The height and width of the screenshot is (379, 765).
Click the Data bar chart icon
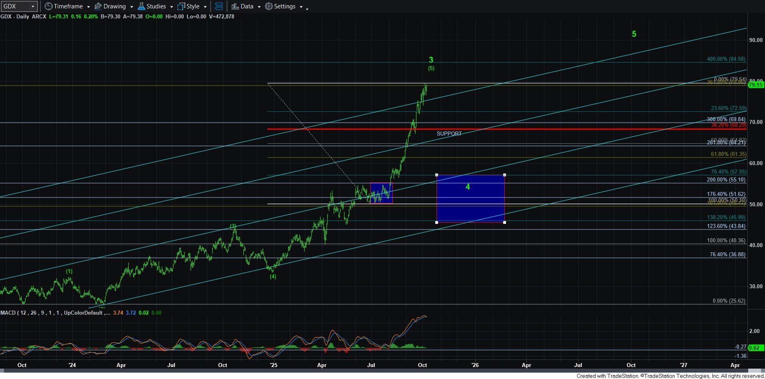point(235,6)
